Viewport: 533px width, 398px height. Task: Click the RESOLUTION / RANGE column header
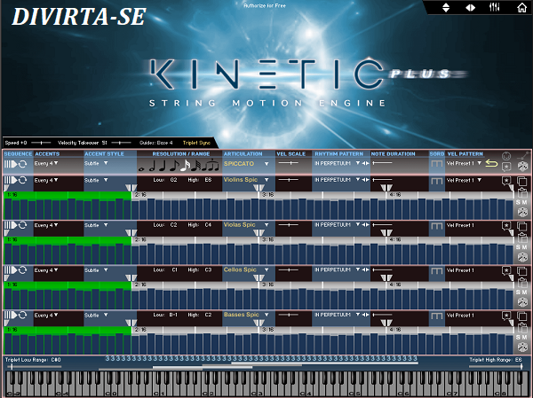[x=181, y=154]
